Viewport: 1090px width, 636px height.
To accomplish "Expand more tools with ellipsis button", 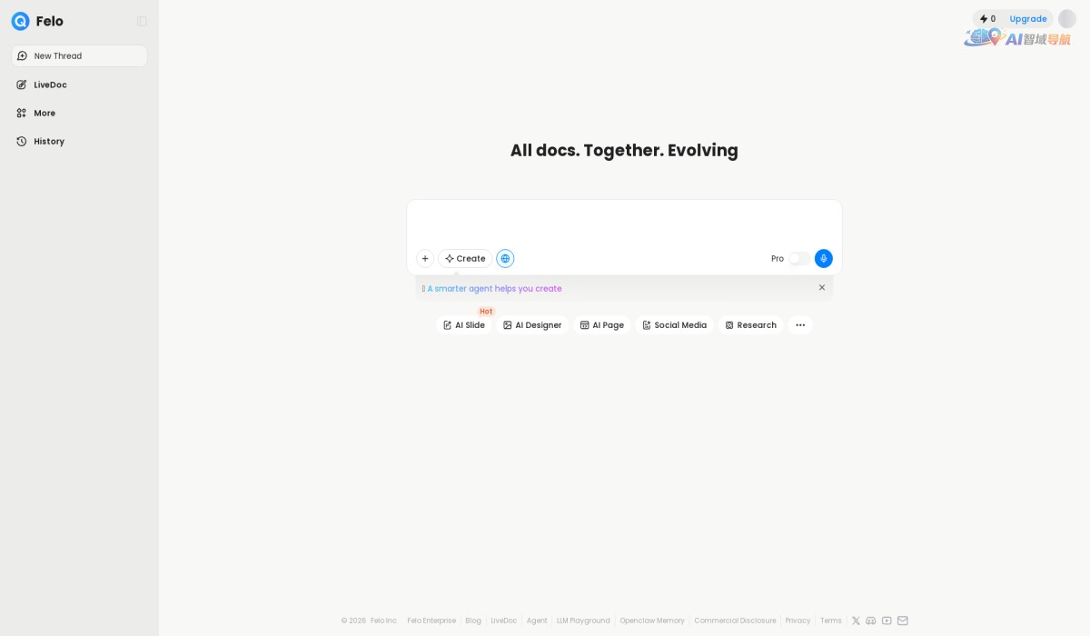I will click(800, 325).
